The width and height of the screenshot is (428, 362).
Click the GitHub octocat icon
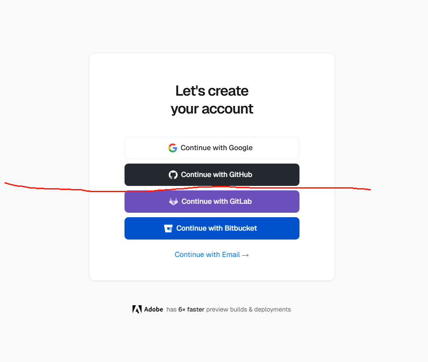point(173,175)
